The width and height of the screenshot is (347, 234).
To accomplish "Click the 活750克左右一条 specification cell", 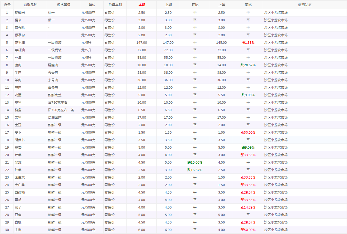I will click(x=61, y=110).
